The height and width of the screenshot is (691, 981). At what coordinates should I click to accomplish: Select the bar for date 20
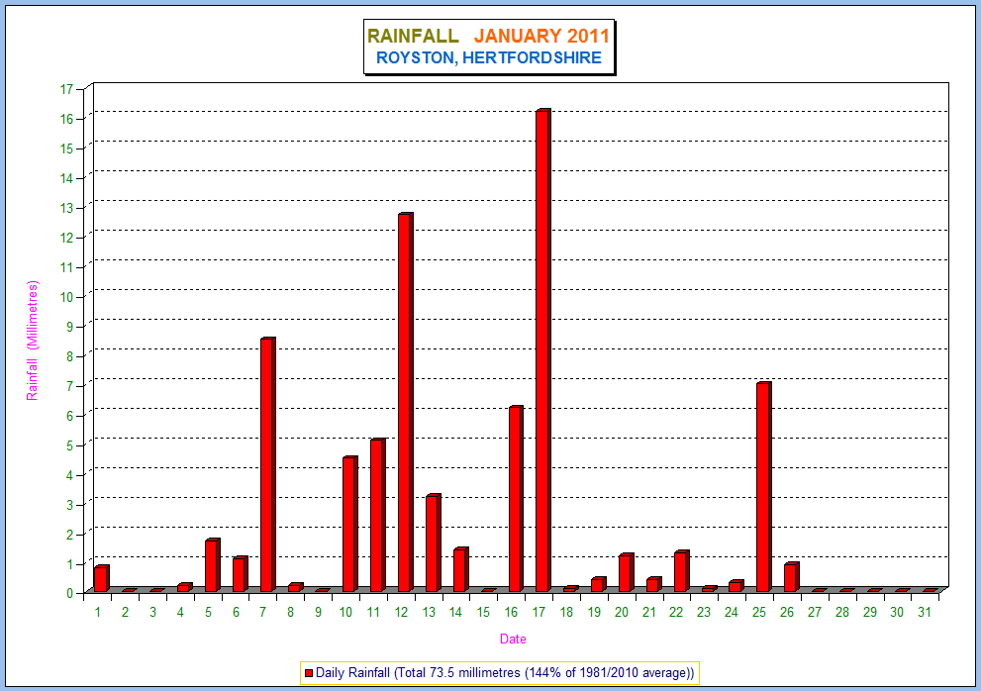627,573
